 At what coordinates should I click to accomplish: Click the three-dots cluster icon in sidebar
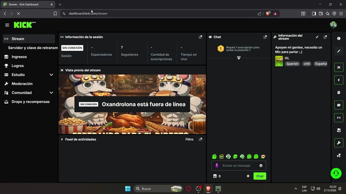(x=339, y=155)
